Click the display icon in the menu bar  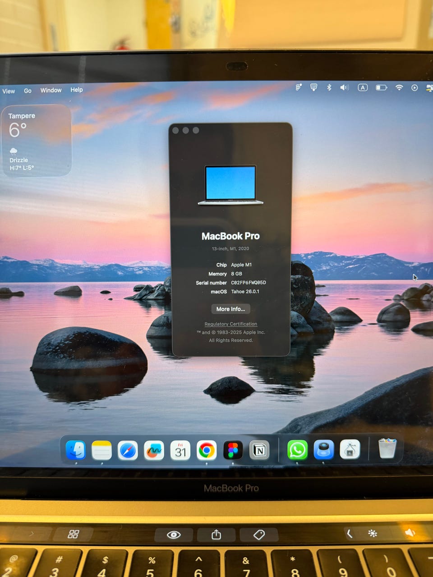click(314, 87)
